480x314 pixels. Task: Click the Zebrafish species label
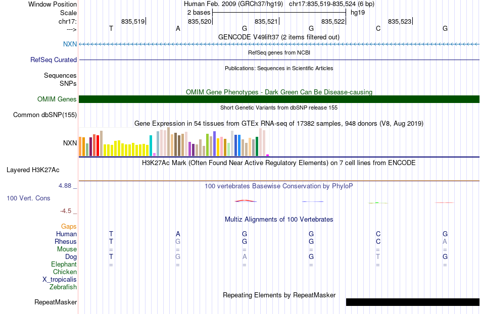(63, 287)
